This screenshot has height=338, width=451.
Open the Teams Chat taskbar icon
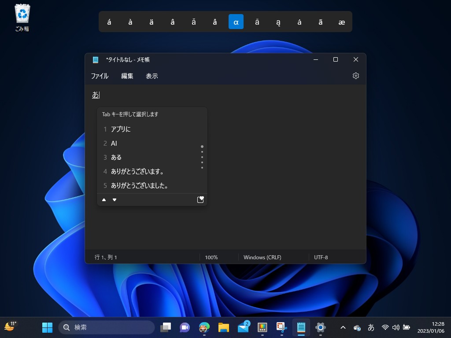(x=185, y=327)
